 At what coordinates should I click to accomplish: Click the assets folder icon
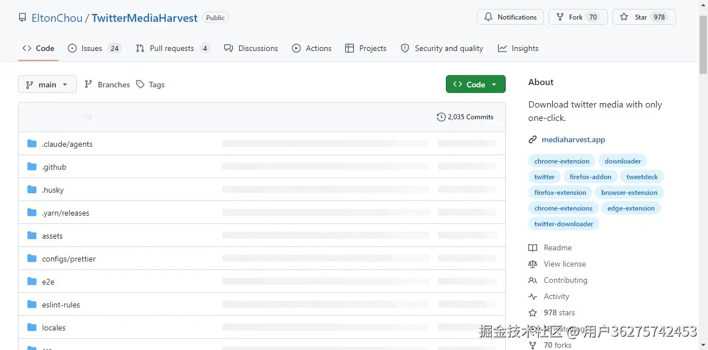point(32,236)
